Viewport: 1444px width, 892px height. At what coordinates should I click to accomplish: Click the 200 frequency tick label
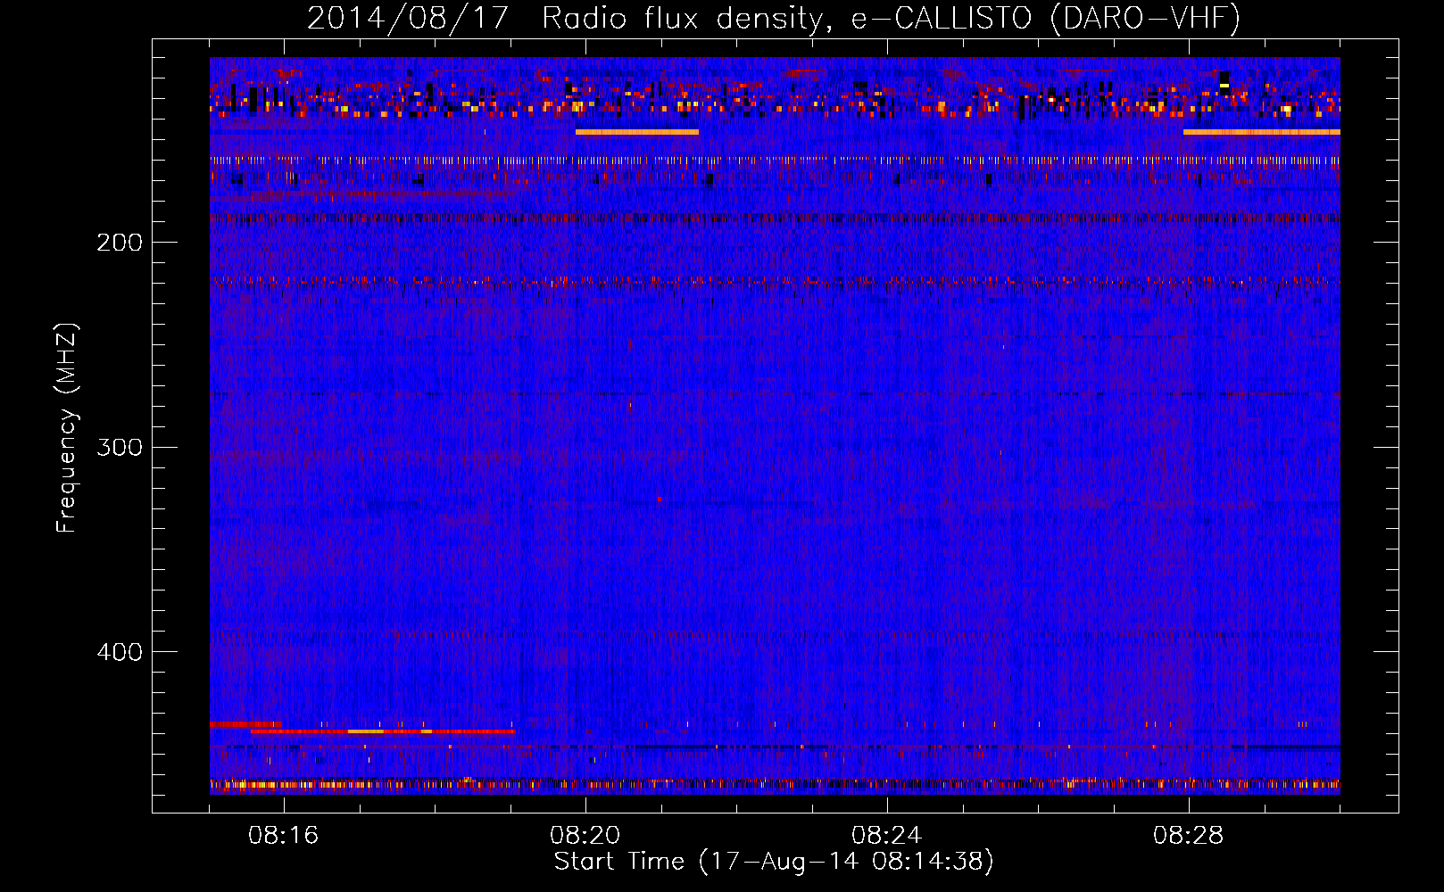(x=120, y=243)
